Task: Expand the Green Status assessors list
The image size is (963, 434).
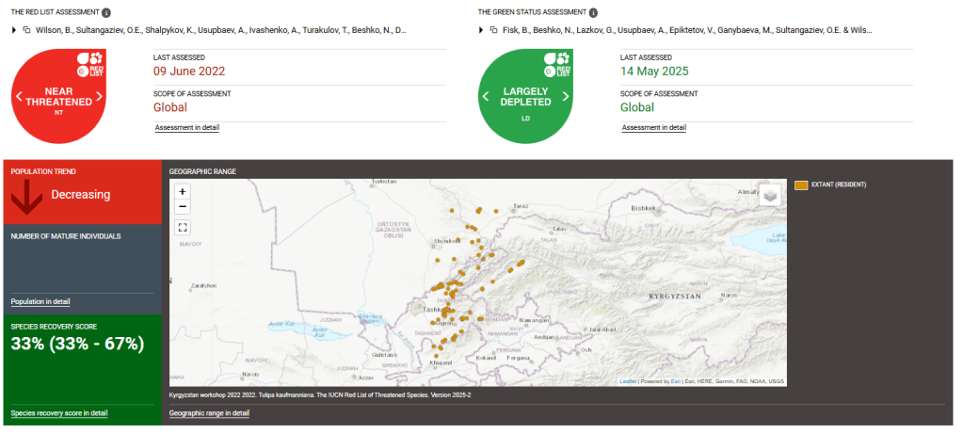Action: [x=481, y=30]
